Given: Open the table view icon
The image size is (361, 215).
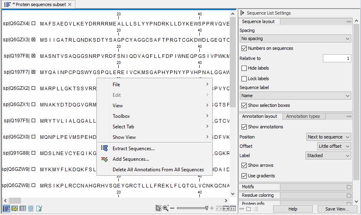Looking at the screenshot, I should coord(23,209).
